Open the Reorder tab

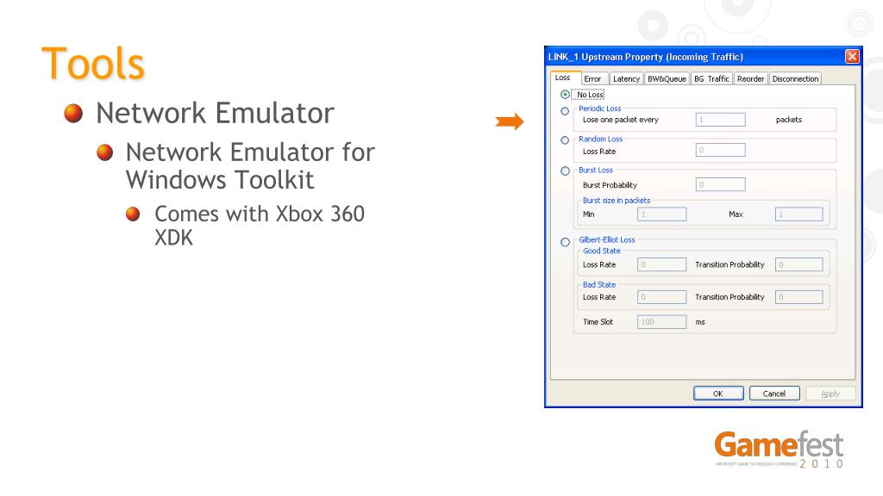tap(751, 78)
